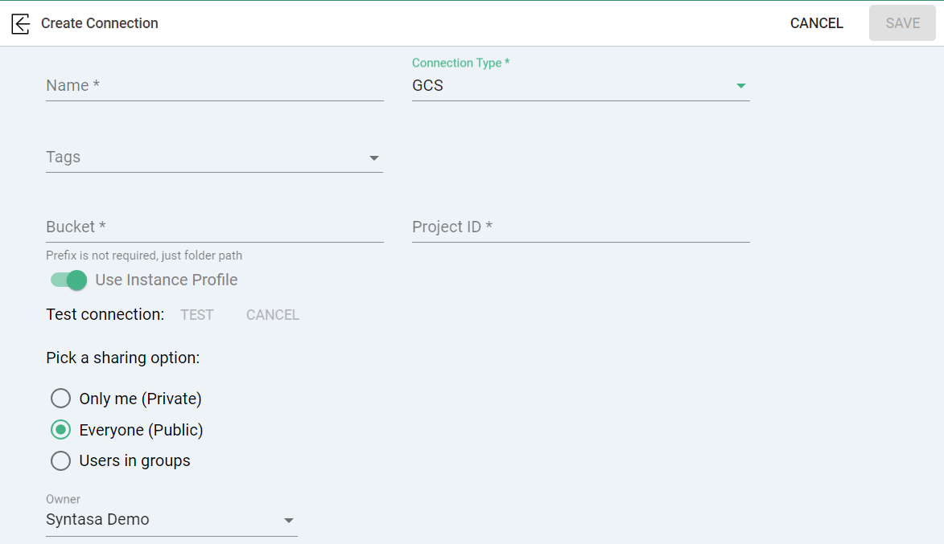This screenshot has height=544, width=944.
Task: Select the Only me (Private) option
Action: click(61, 399)
